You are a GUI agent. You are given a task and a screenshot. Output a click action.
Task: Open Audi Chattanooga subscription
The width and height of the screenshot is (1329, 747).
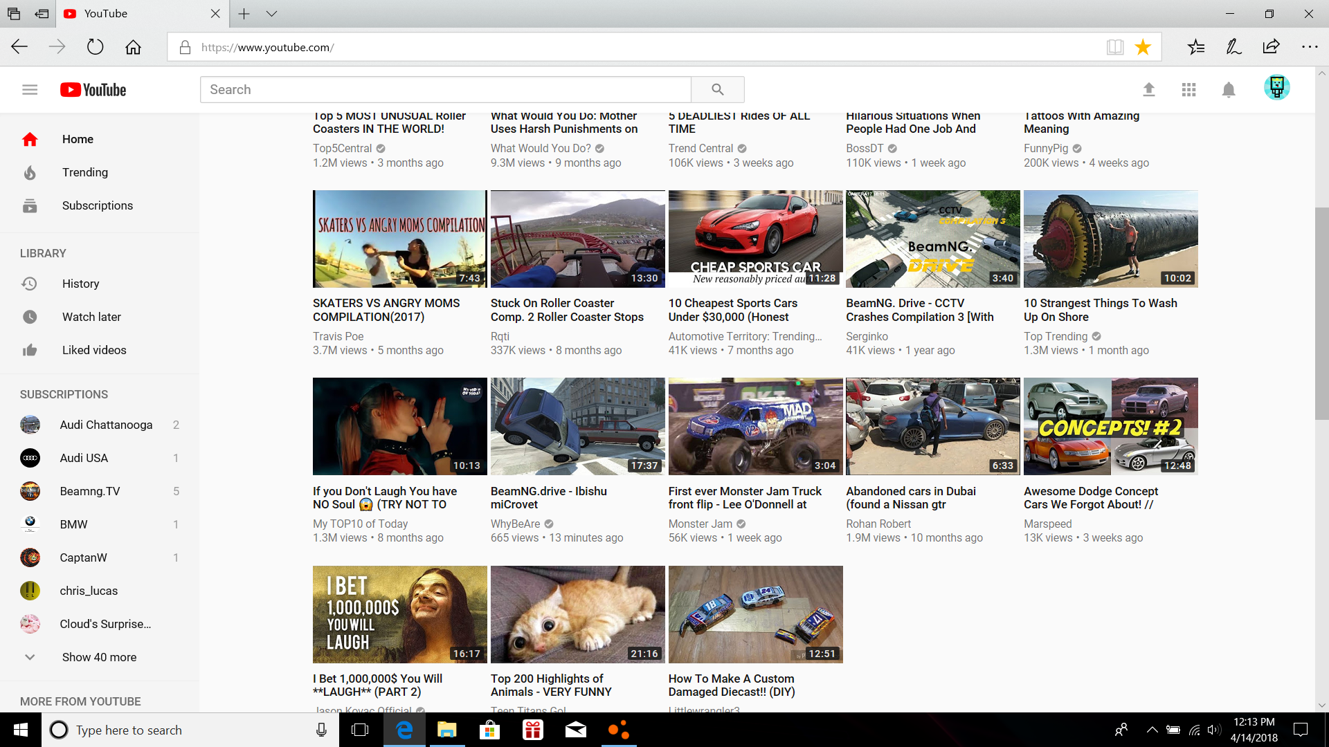tap(100, 425)
